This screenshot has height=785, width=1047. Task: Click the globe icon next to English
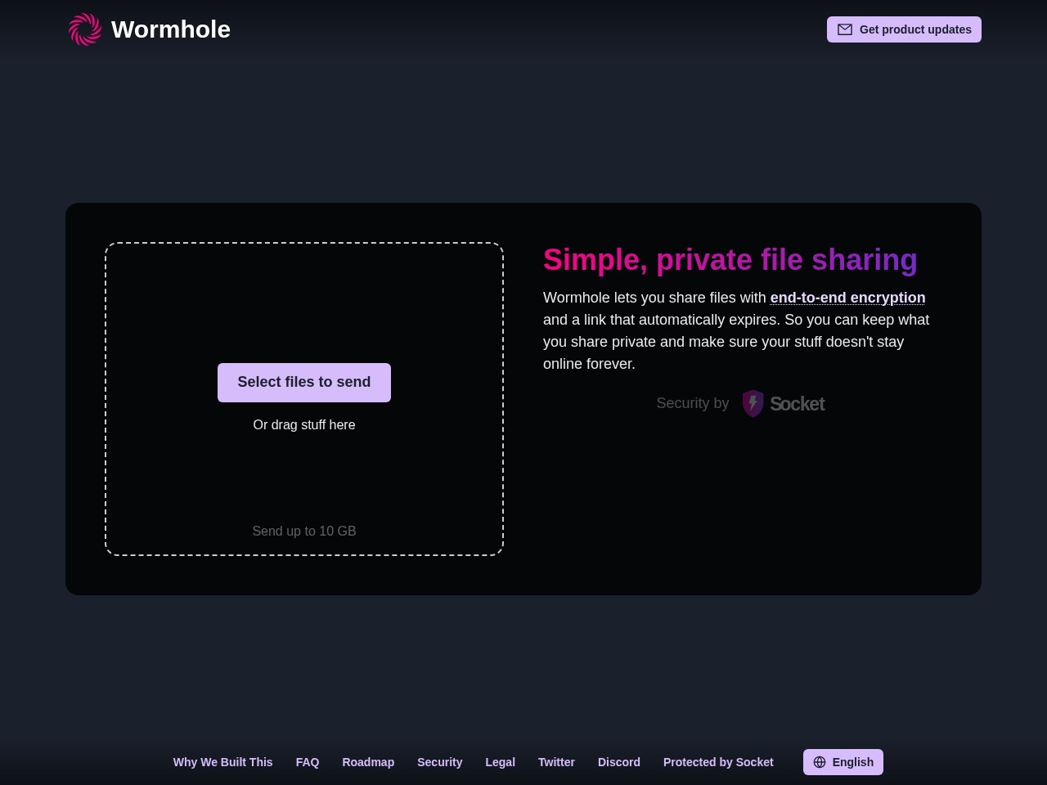click(x=820, y=762)
